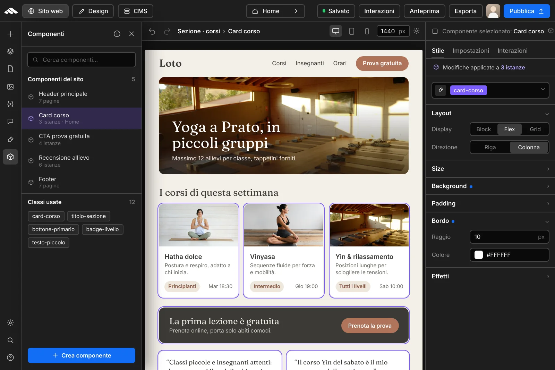Open the help question mark icon
The width and height of the screenshot is (555, 370).
[x=10, y=358]
